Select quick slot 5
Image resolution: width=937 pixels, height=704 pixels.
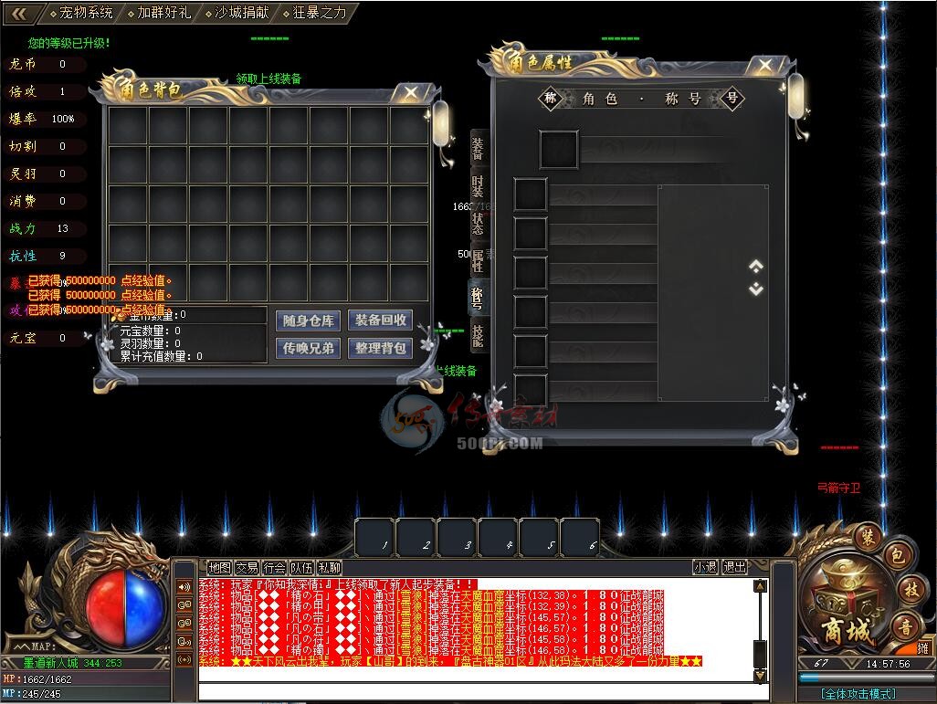point(541,538)
